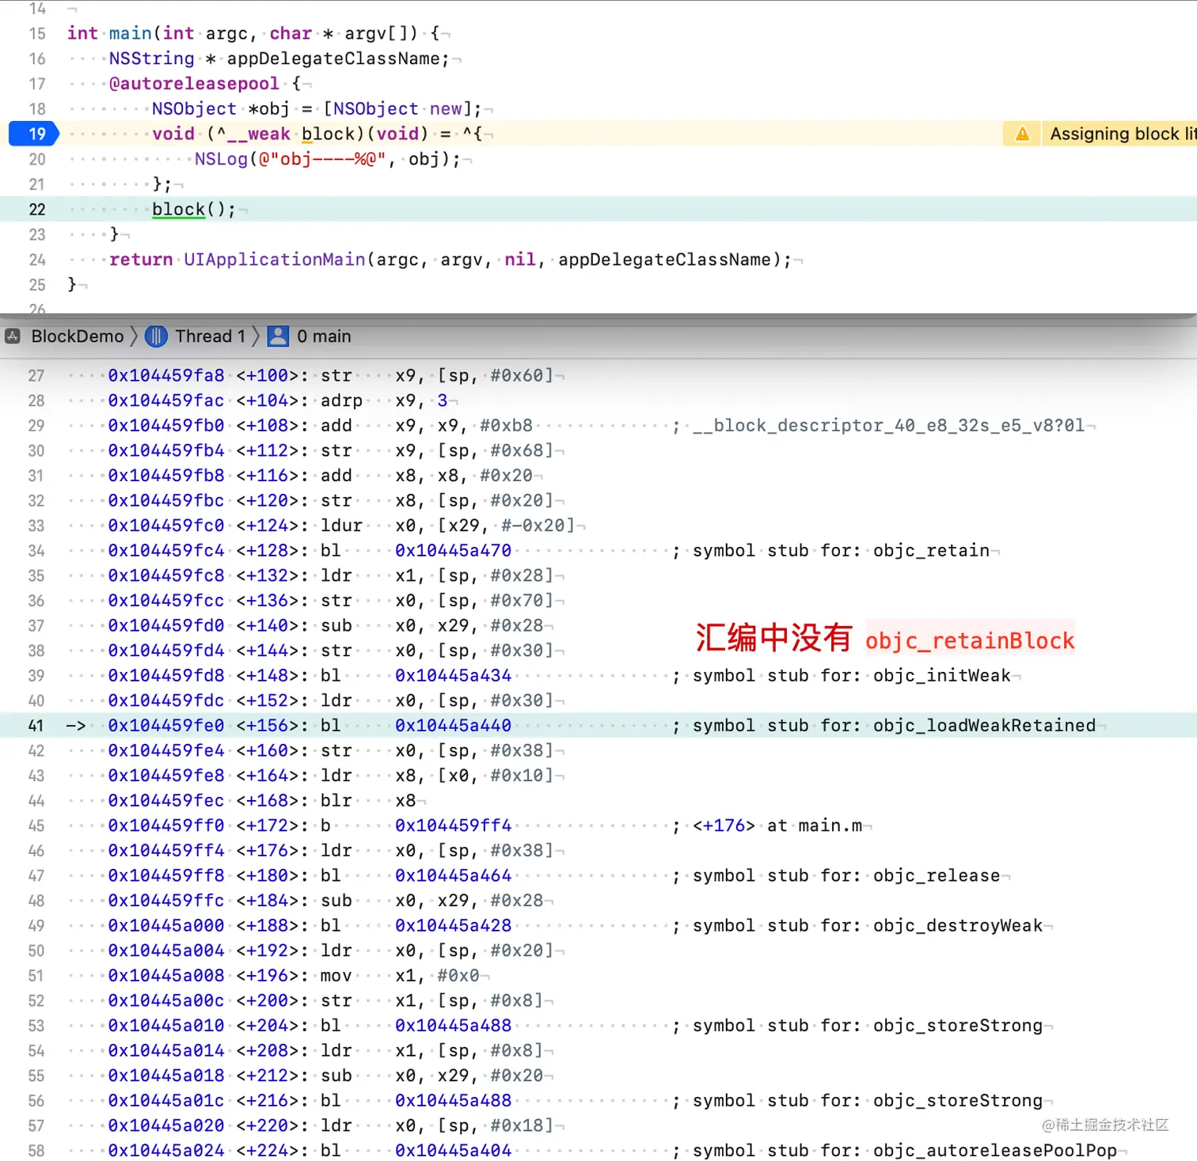Click the 'int main(int argc, char * argv[])' line
This screenshot has width=1197, height=1161.
tap(253, 33)
